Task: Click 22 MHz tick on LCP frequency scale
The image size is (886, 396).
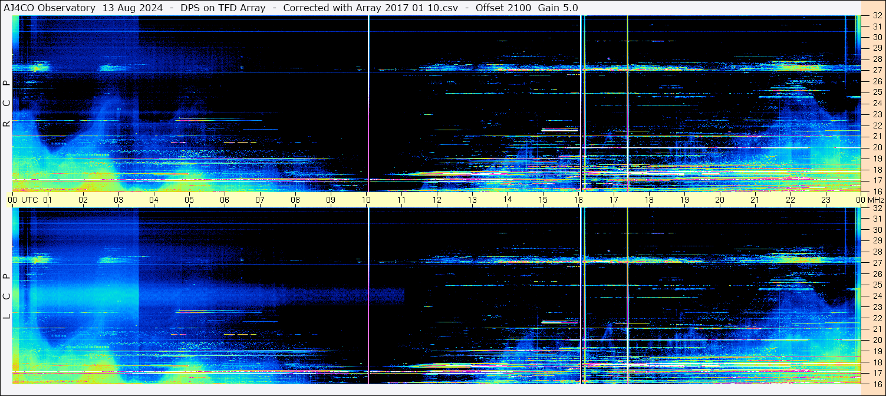Action: pyautogui.click(x=877, y=318)
